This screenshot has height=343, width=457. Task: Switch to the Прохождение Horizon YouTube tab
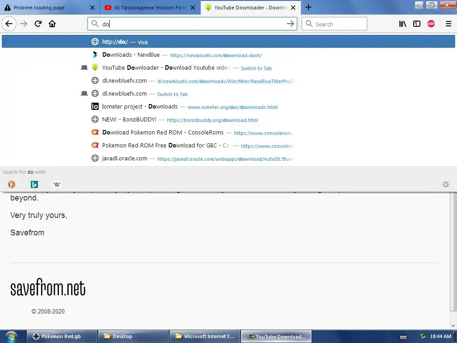pyautogui.click(x=150, y=8)
